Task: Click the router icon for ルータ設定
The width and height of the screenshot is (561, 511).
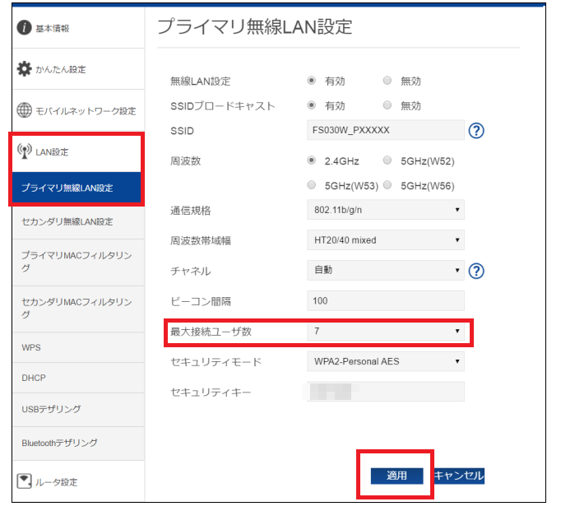Action: point(25,481)
